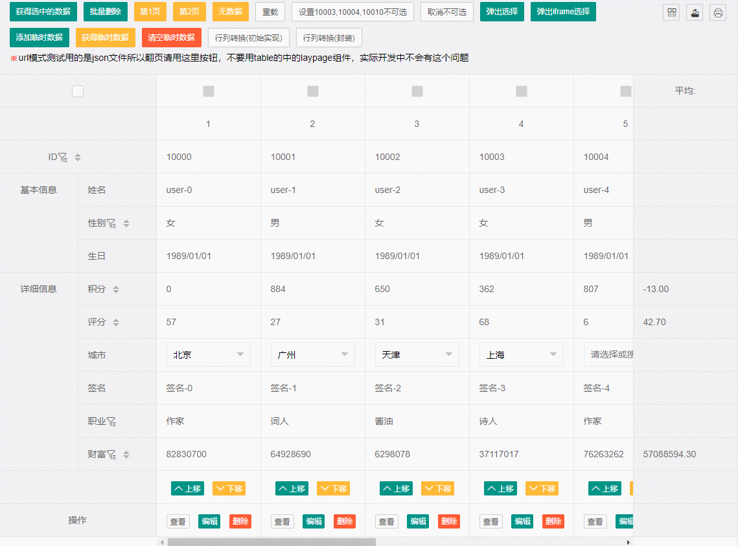The width and height of the screenshot is (738, 546).
Task: Move record 10001 up with 上移
Action: click(292, 488)
